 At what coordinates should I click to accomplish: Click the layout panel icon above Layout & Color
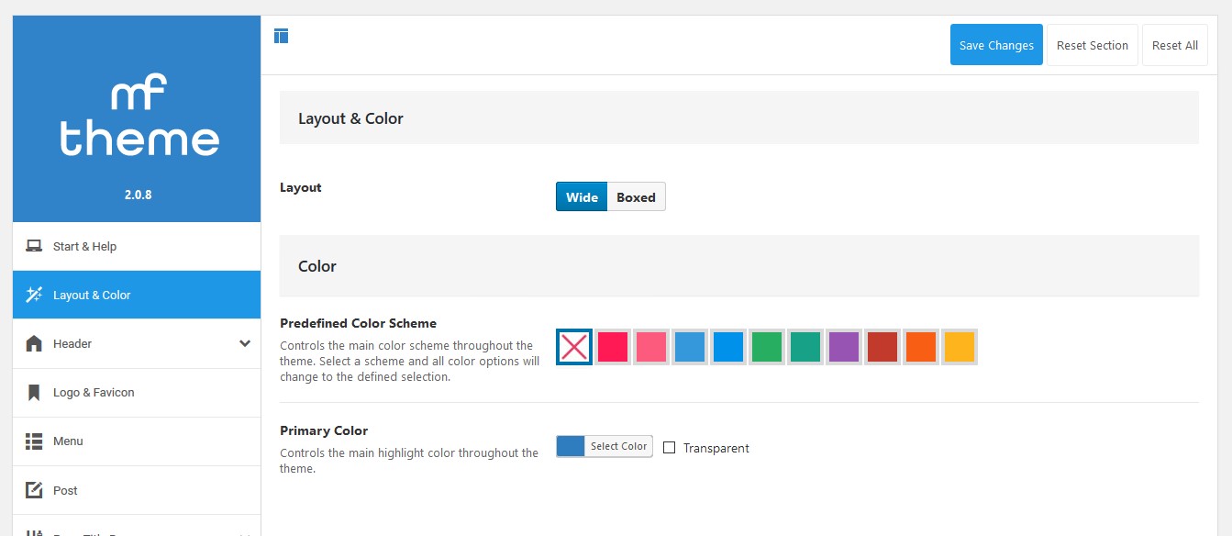282,36
